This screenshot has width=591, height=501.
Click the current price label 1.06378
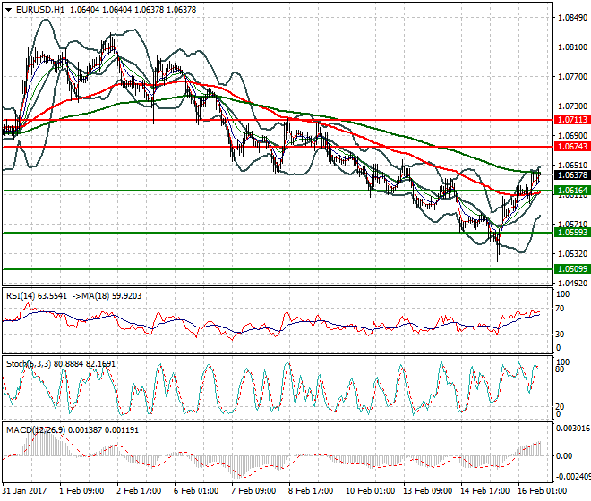[572, 175]
